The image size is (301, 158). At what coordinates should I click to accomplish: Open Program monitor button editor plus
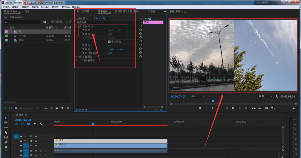pyautogui.click(x=293, y=108)
